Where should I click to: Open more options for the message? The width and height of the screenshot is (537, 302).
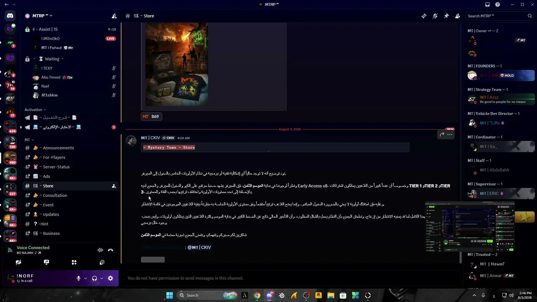[450, 134]
